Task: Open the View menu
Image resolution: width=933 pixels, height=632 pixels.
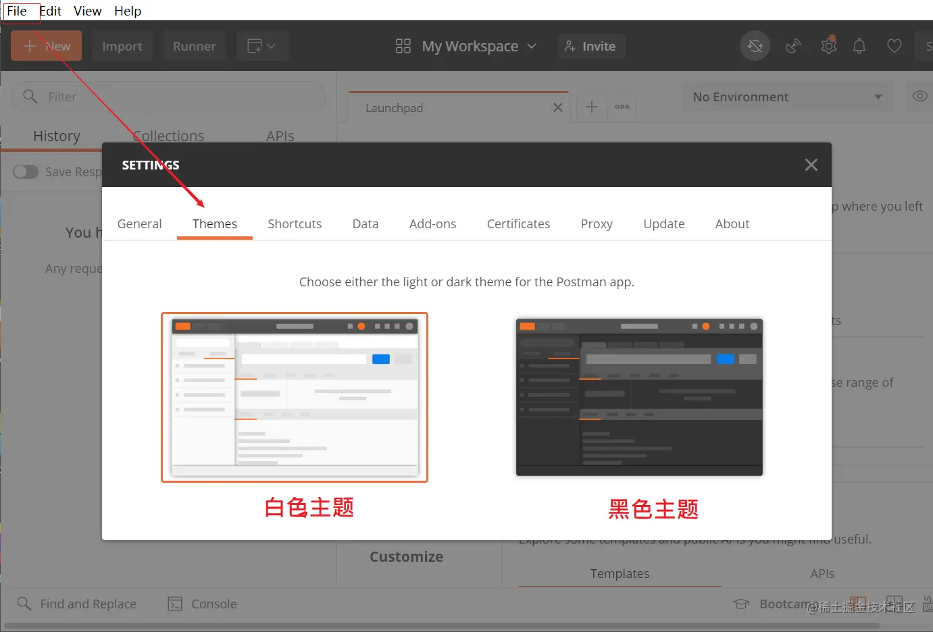Action: (88, 11)
